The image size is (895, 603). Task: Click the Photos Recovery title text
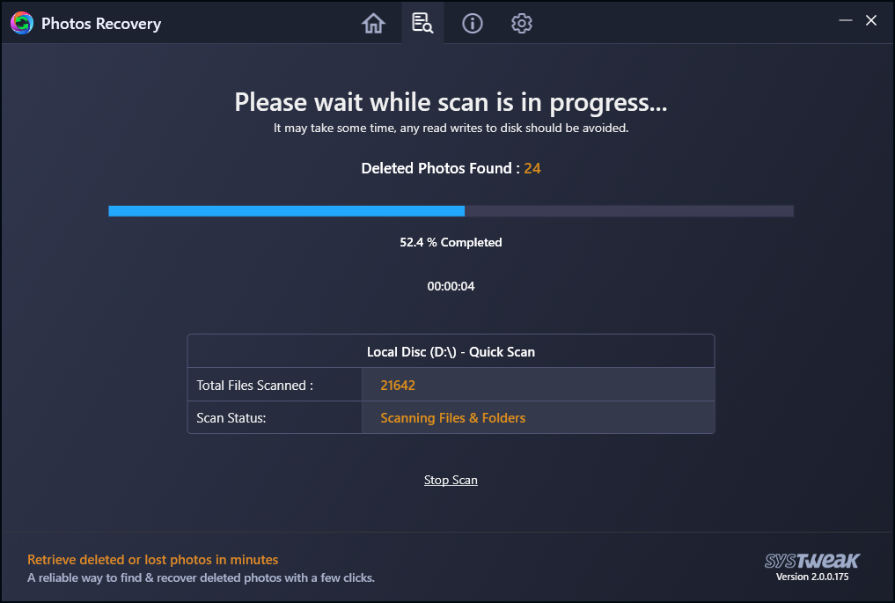(x=101, y=24)
